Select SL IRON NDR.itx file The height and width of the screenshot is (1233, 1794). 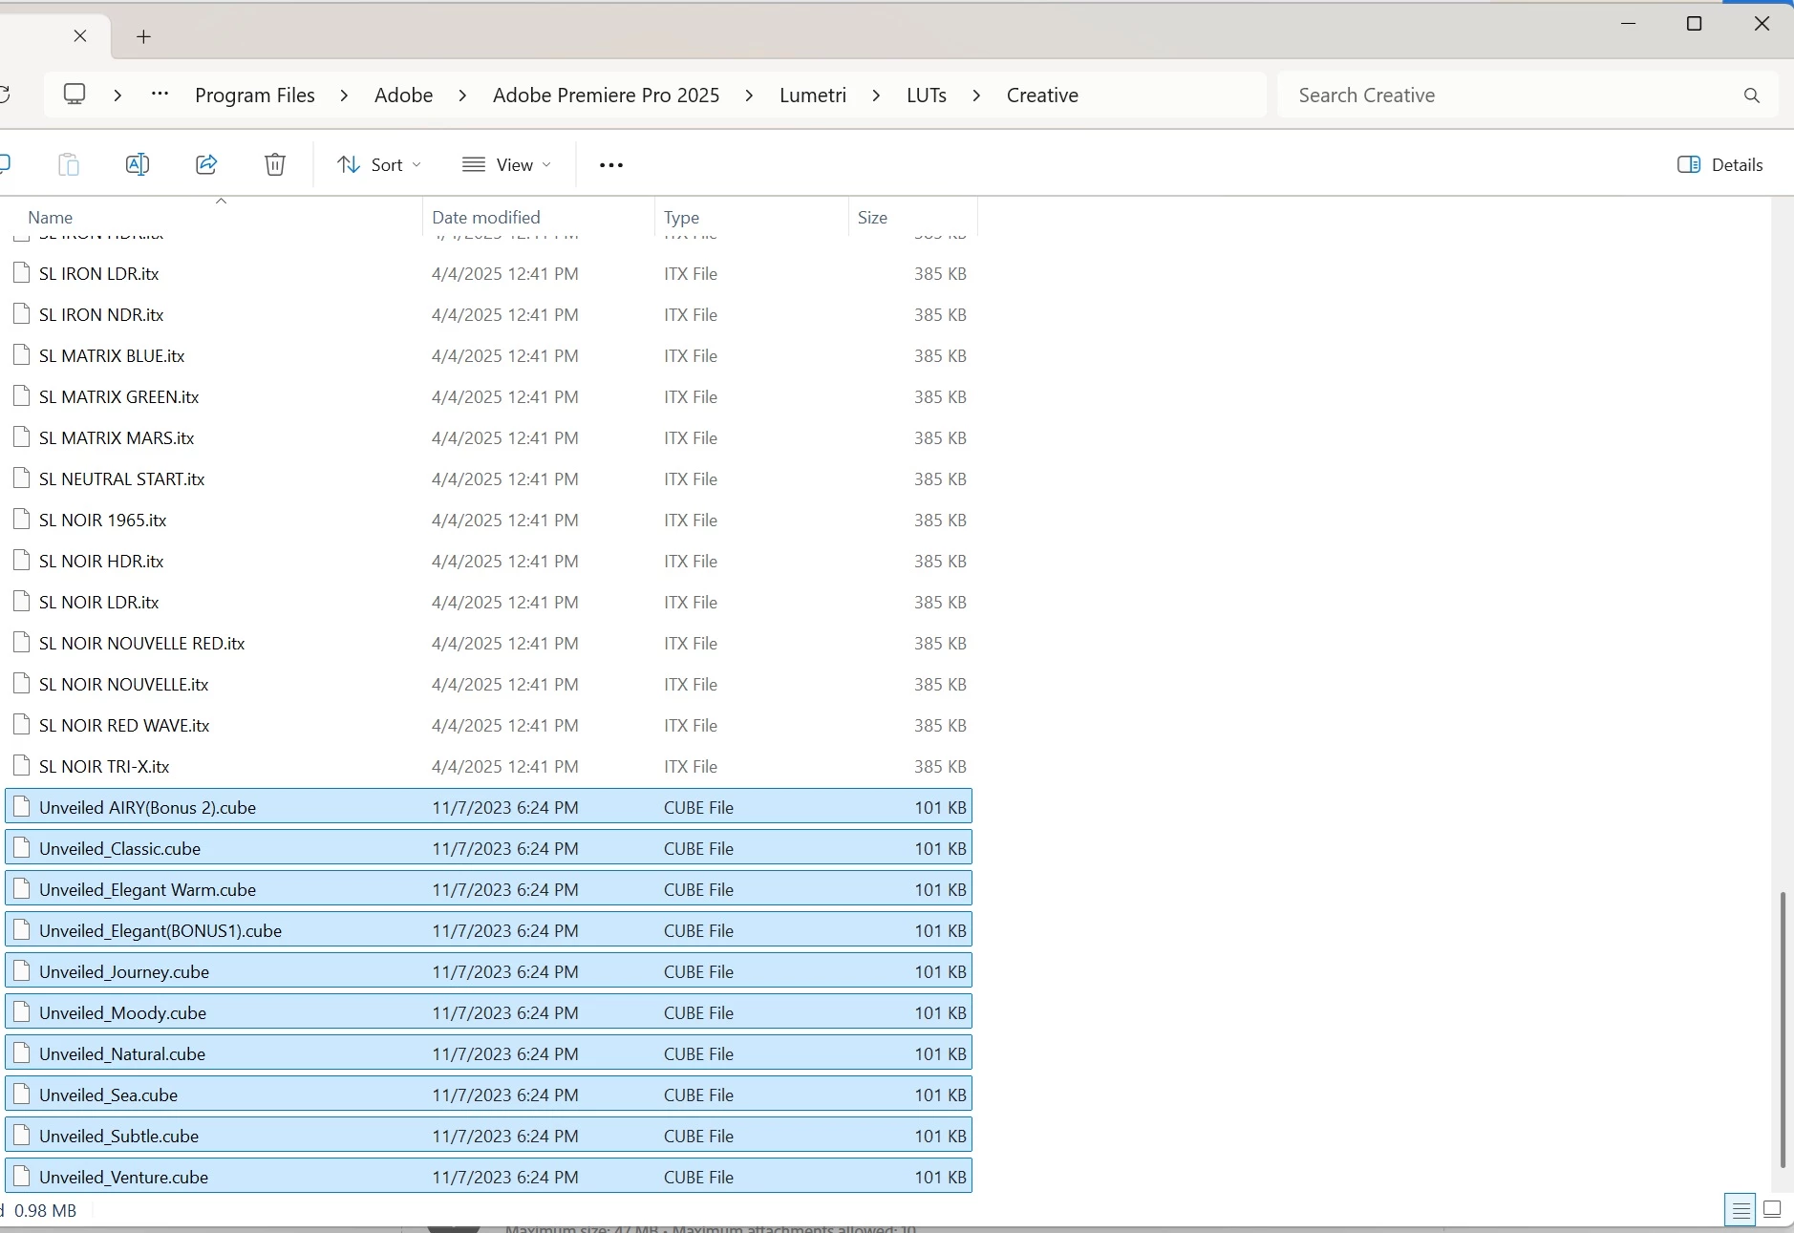(488, 314)
